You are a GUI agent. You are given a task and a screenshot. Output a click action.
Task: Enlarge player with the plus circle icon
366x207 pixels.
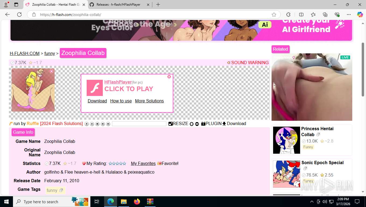192,124
